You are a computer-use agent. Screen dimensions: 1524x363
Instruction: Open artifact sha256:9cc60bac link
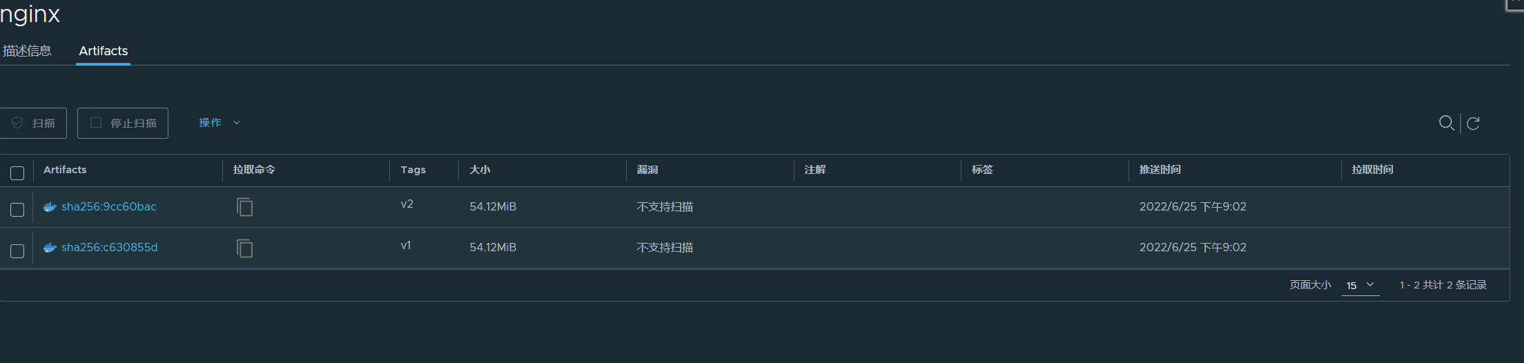(109, 206)
